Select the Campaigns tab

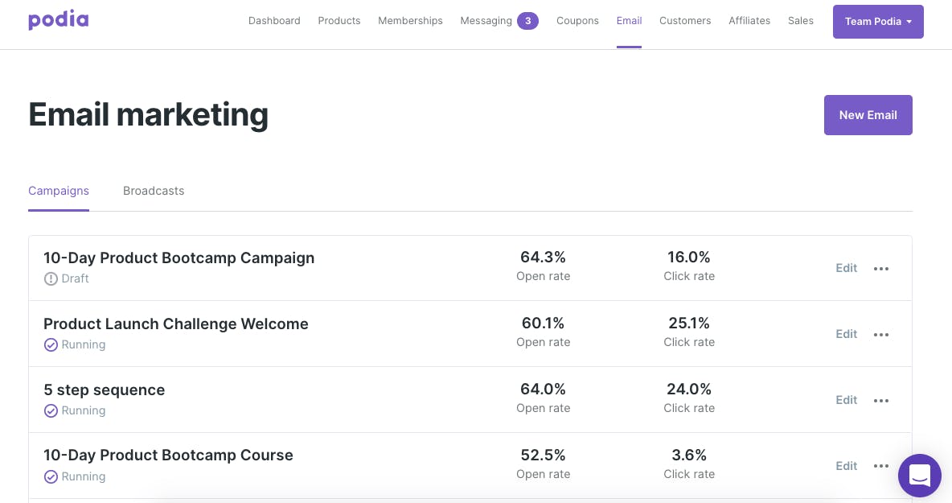point(58,191)
